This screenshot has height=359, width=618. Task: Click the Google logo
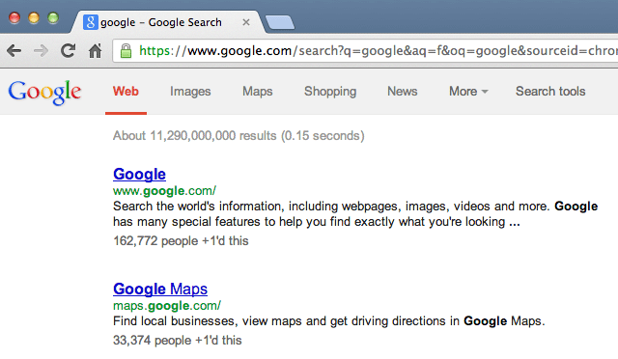[x=44, y=93]
